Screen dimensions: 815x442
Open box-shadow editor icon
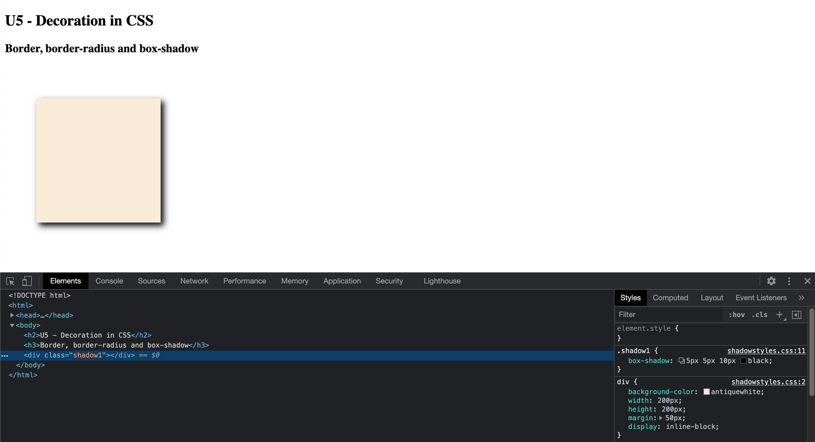pyautogui.click(x=681, y=361)
